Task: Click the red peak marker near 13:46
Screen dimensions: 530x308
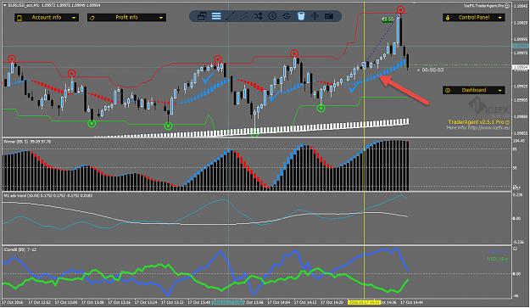Action: click(x=218, y=59)
